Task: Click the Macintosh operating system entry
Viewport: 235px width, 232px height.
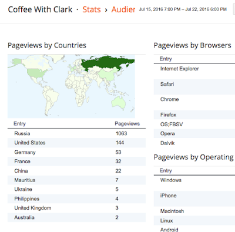Action: tap(172, 211)
